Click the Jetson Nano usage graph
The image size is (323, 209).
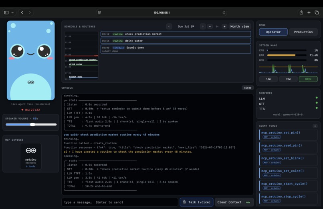point(288,69)
